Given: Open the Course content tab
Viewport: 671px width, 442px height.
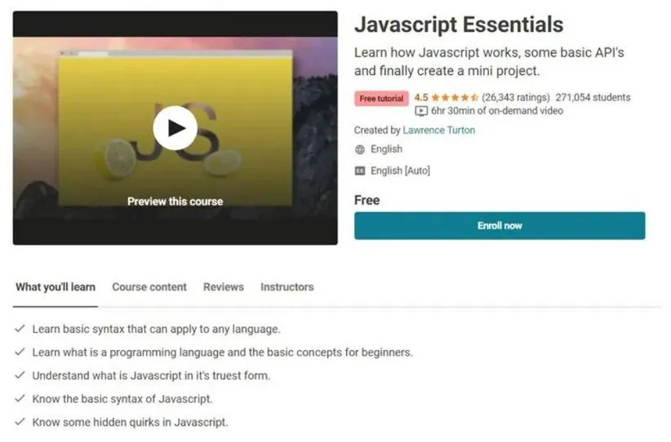Looking at the screenshot, I should pos(149,287).
